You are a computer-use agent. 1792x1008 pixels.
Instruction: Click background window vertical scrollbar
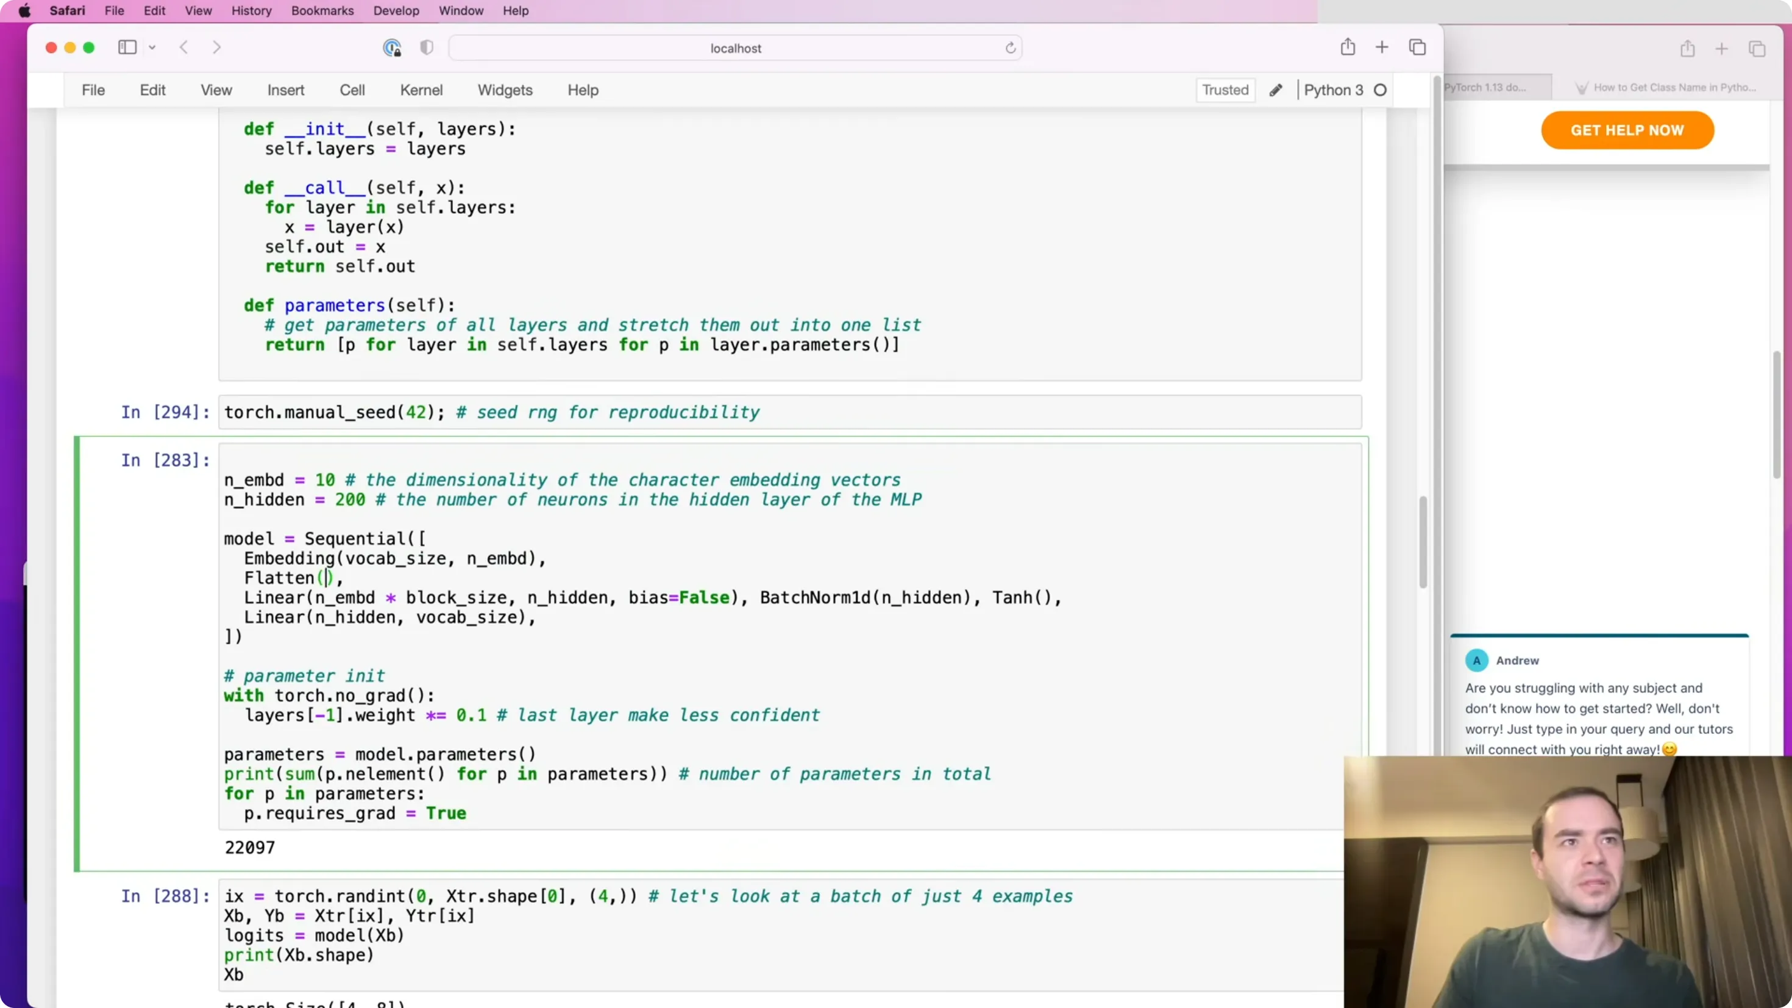point(1777,415)
